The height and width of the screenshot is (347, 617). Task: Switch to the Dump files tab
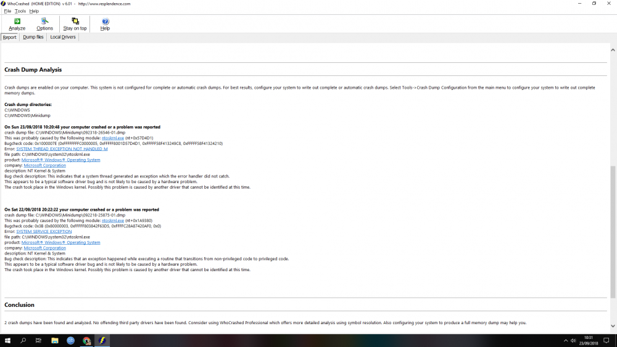tap(33, 37)
